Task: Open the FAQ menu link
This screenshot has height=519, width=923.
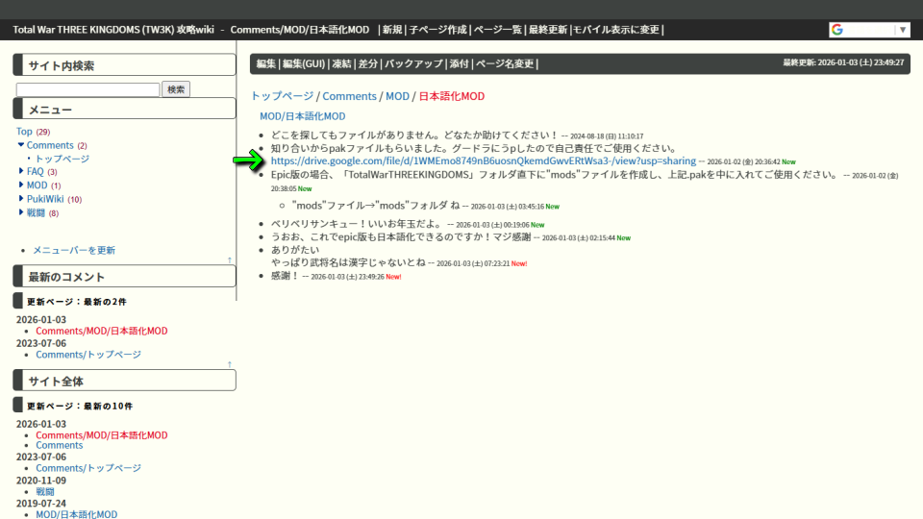Action: [36, 171]
